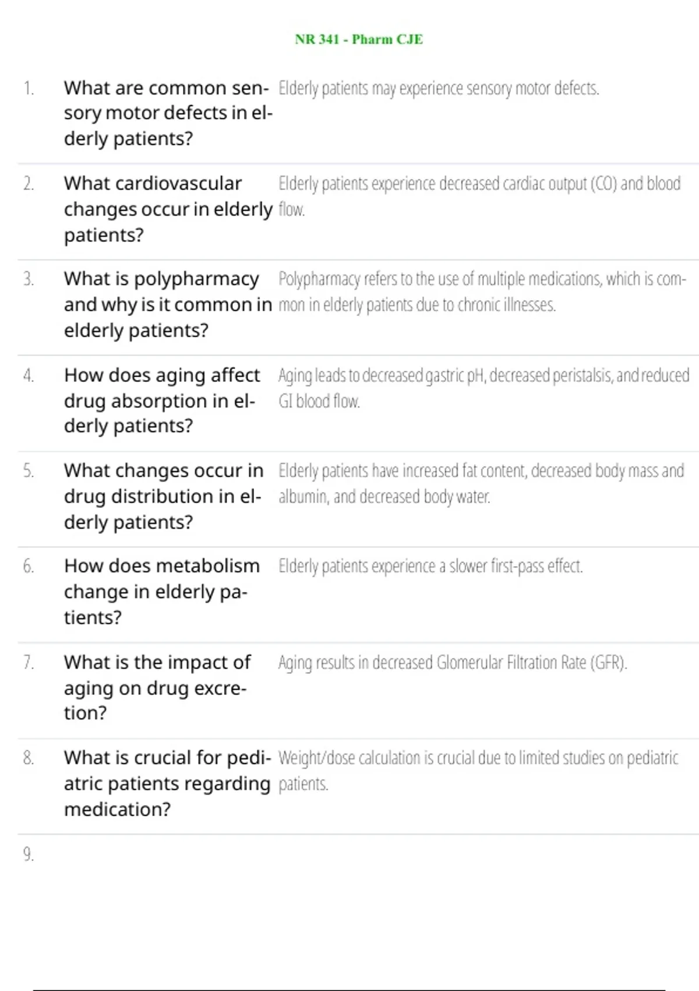Click the empty item number 9
The image size is (699, 991).
[x=29, y=855]
